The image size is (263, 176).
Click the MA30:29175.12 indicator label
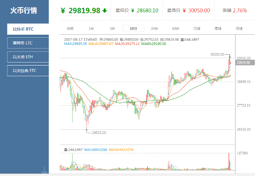[127, 44]
